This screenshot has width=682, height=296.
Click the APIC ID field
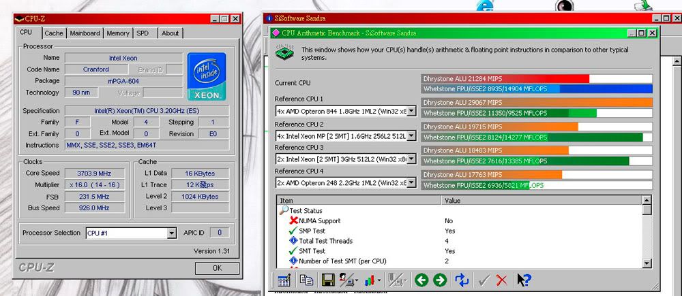pyautogui.click(x=219, y=233)
